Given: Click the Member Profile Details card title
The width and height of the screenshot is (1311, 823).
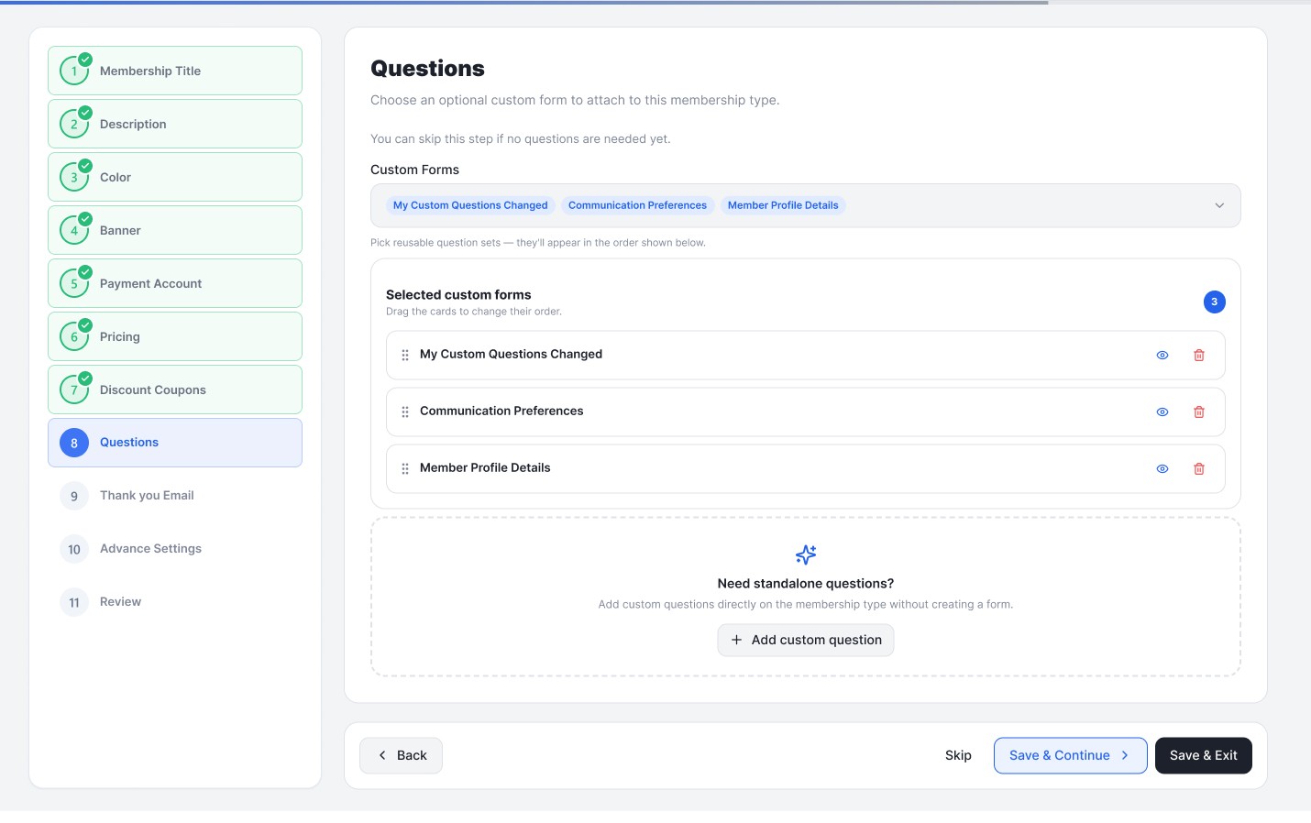Looking at the screenshot, I should point(485,467).
